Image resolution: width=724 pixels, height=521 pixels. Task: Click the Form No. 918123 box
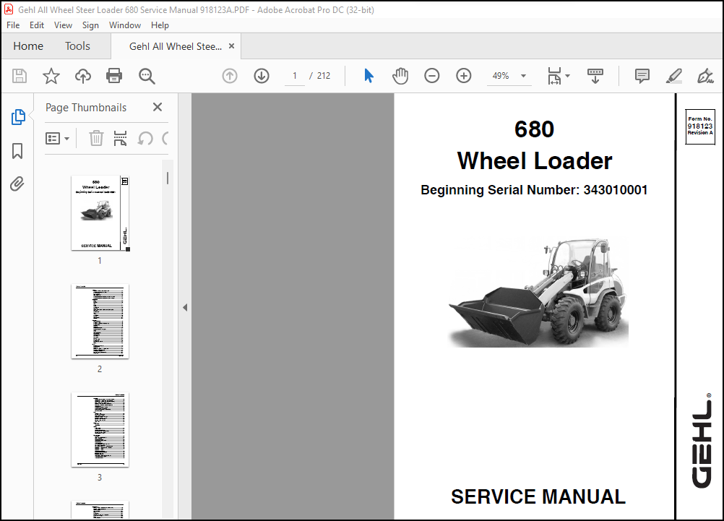tap(700, 126)
